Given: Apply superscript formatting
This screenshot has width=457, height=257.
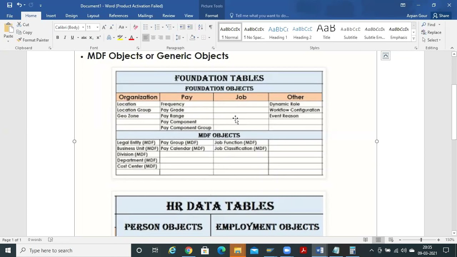Looking at the screenshot, I should tap(99, 37).
